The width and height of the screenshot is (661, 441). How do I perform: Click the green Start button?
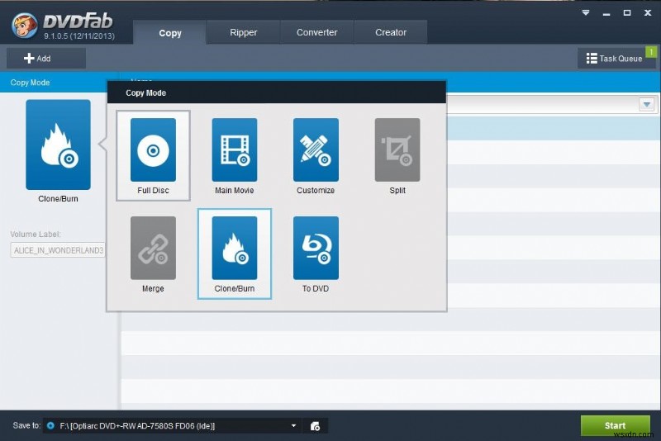[615, 425]
